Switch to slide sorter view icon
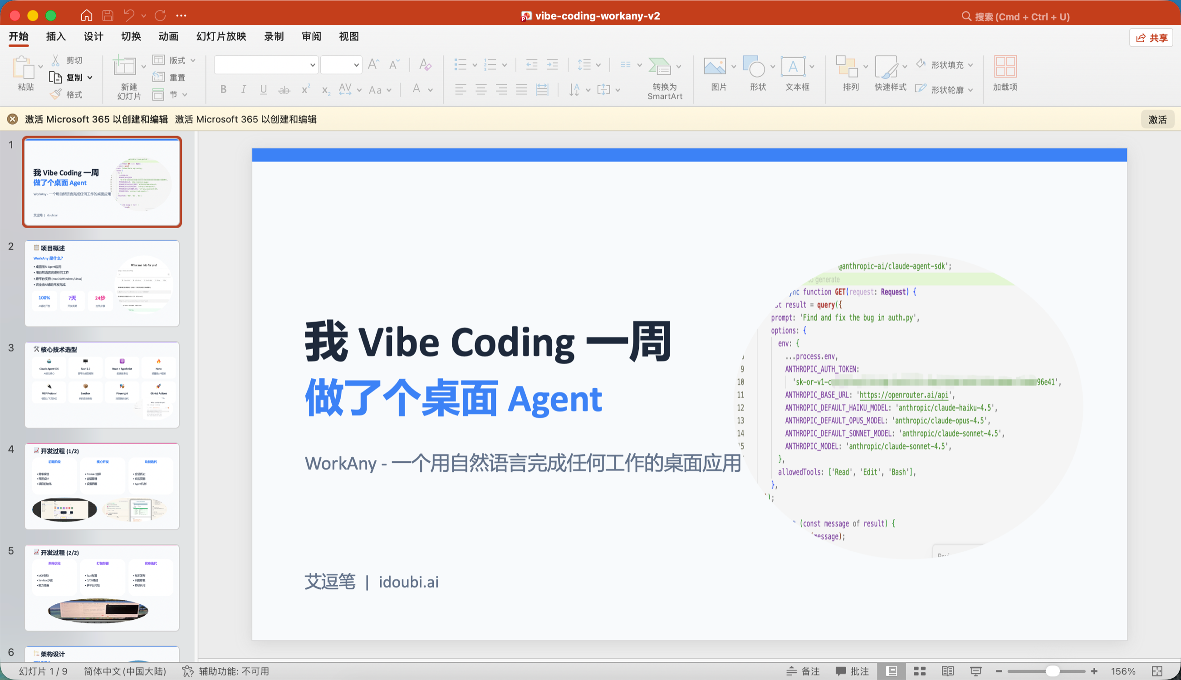1181x680 pixels. 920,671
